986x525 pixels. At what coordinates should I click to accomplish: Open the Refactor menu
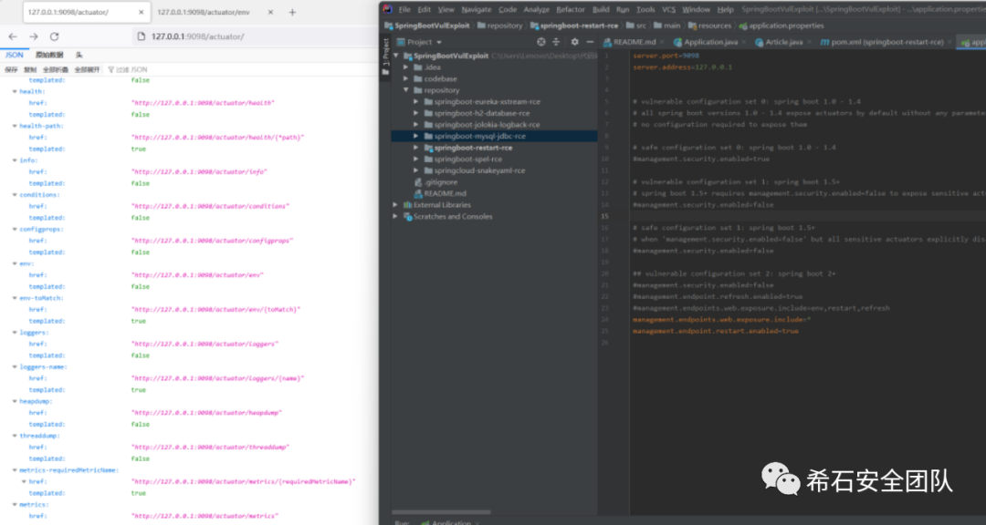pos(571,9)
